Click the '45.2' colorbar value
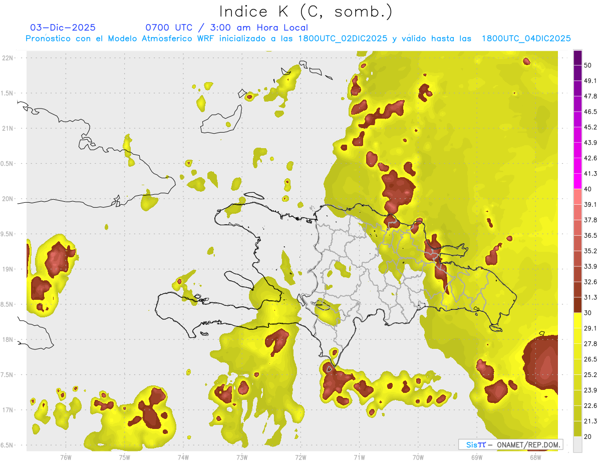The width and height of the screenshot is (601, 464). pyautogui.click(x=591, y=127)
